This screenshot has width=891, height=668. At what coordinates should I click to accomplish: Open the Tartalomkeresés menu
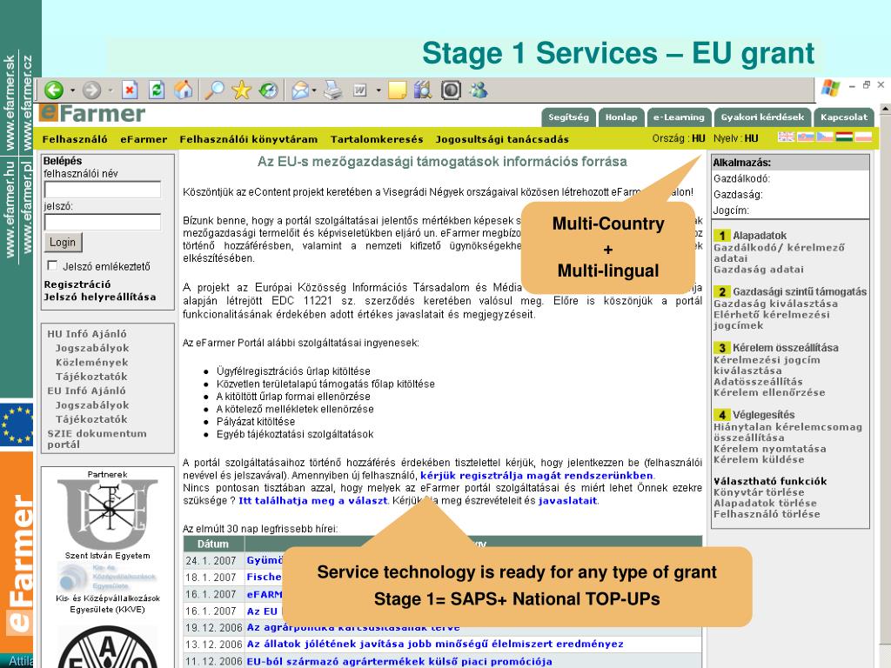coord(377,139)
